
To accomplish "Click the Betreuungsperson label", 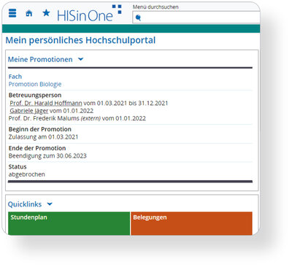I will (35, 95).
